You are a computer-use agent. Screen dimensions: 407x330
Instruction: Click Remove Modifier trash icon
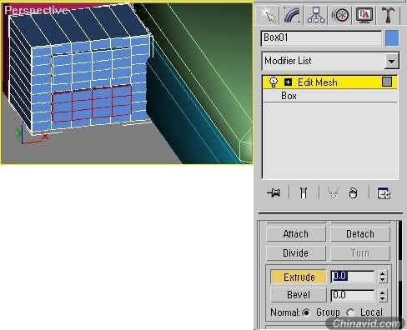[x=353, y=192]
